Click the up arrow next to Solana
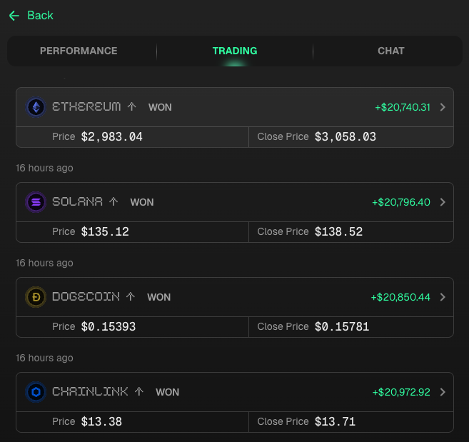Viewport: 469px width, 442px height. pos(114,201)
